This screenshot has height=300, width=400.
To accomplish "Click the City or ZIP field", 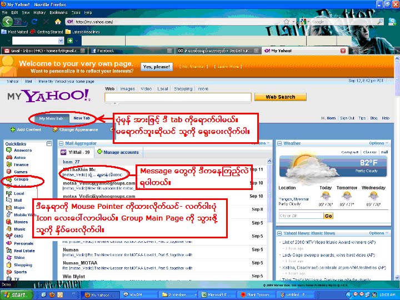I will click(x=301, y=216).
